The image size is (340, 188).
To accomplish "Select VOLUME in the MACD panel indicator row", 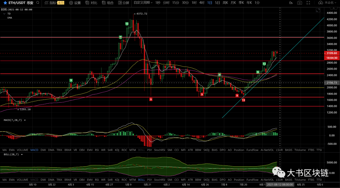I will pos(22,150).
